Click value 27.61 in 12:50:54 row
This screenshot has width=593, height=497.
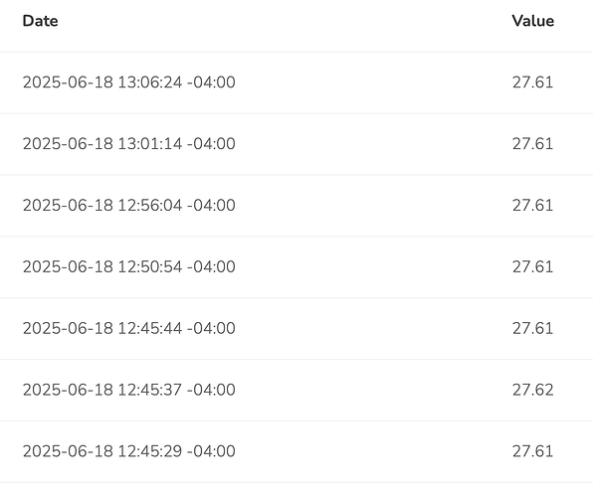point(533,267)
